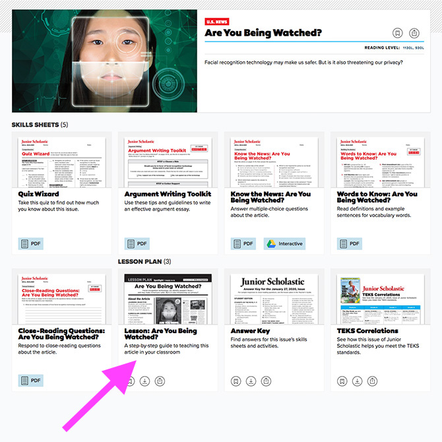Download the Lesson: Are You Being Watched plan
This screenshot has width=442, height=442.
click(x=145, y=381)
